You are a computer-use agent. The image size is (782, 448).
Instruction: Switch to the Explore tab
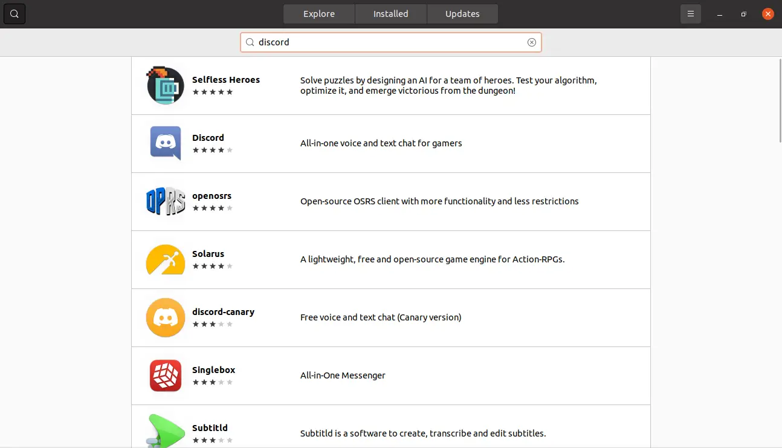click(x=319, y=14)
